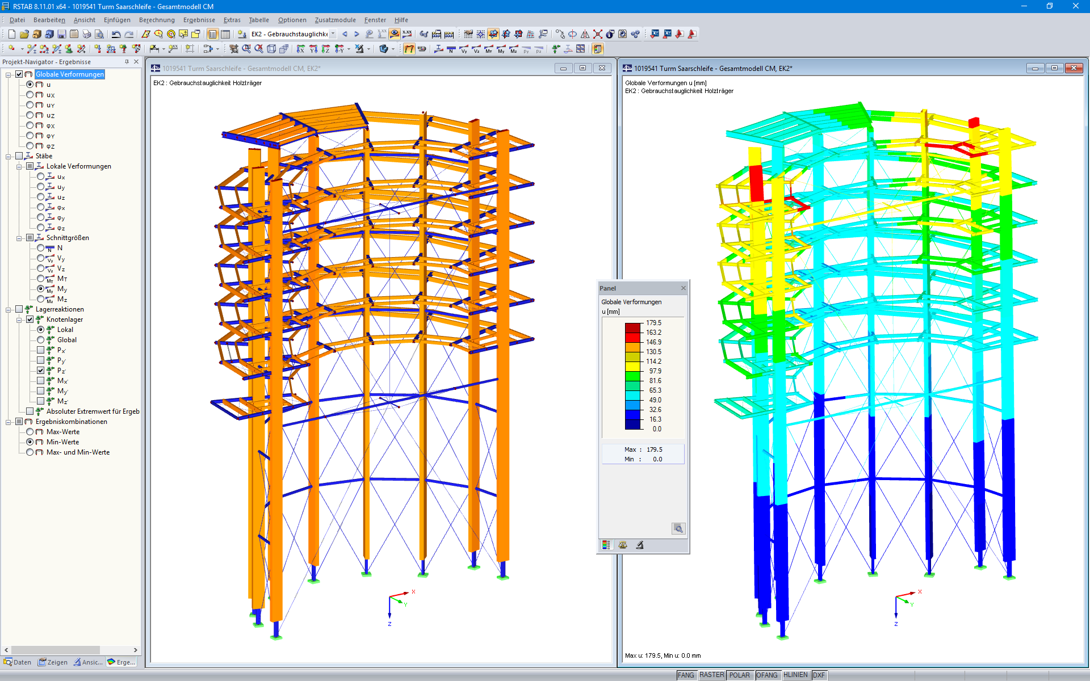Select the uz global deformation radio
This screenshot has width=1090, height=681.
point(30,115)
